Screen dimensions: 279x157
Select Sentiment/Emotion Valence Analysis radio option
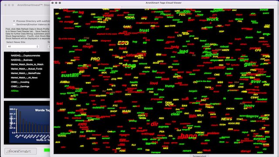click(14, 24)
